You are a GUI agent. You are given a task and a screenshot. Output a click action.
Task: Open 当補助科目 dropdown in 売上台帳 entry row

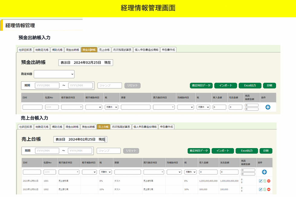(174, 172)
